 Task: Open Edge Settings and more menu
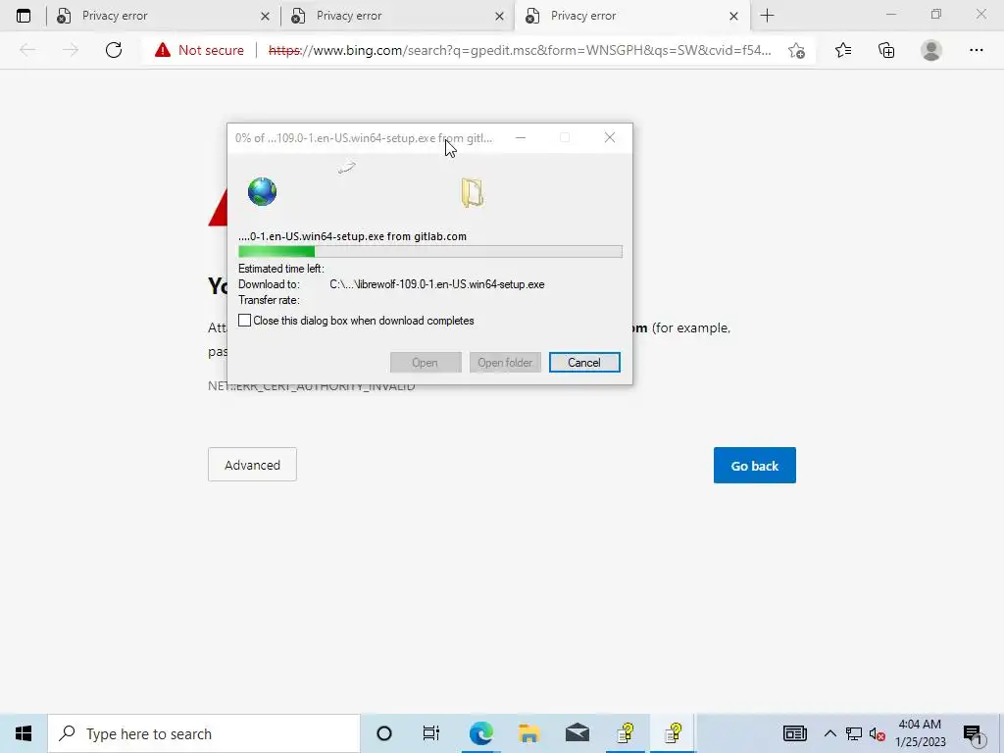[x=976, y=50]
